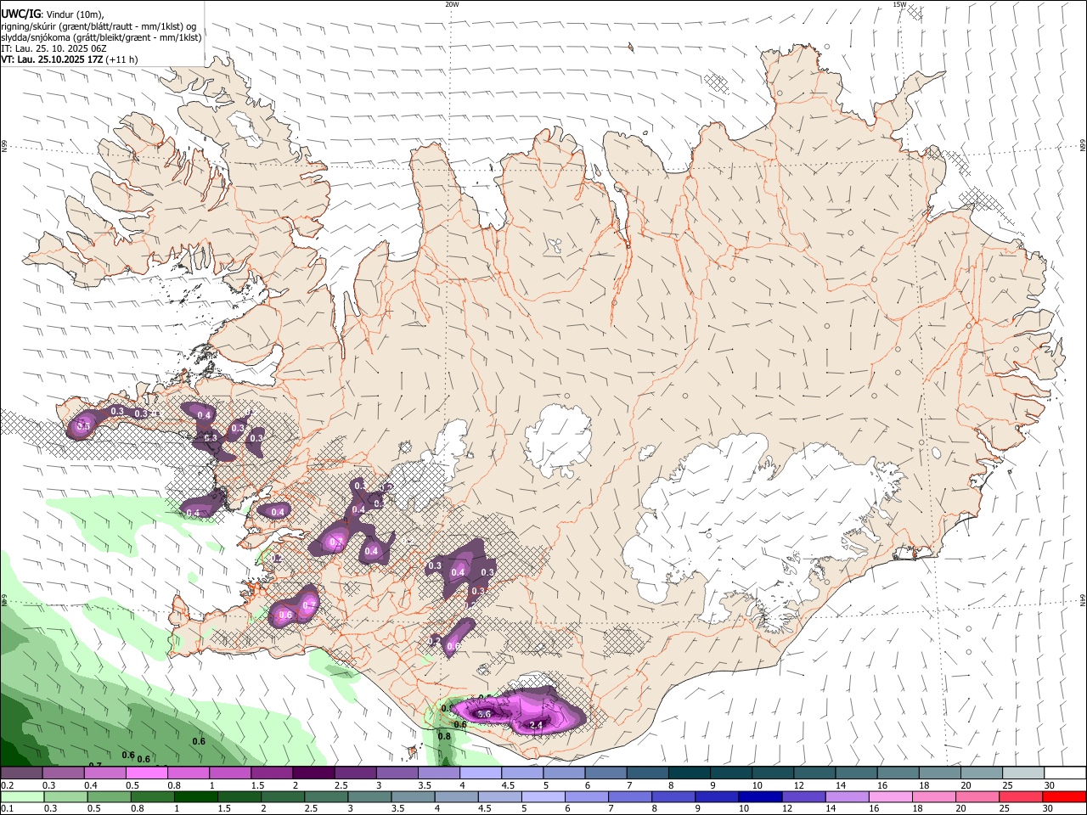This screenshot has height=815, width=1087.
Task: Click the 15W longitude label at top
Action: point(899,4)
